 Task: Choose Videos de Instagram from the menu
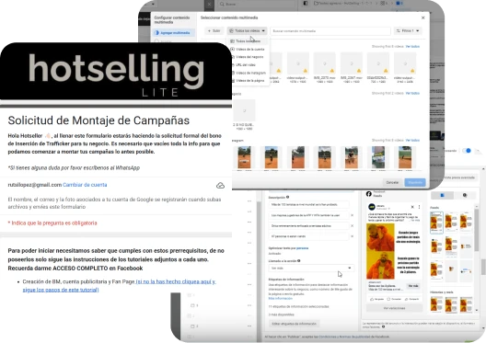[250, 73]
